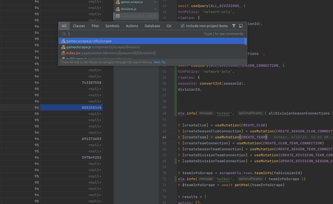The height and width of the screenshot is (204, 333).
Task: Switch to the All search tab
Action: (x=64, y=26)
